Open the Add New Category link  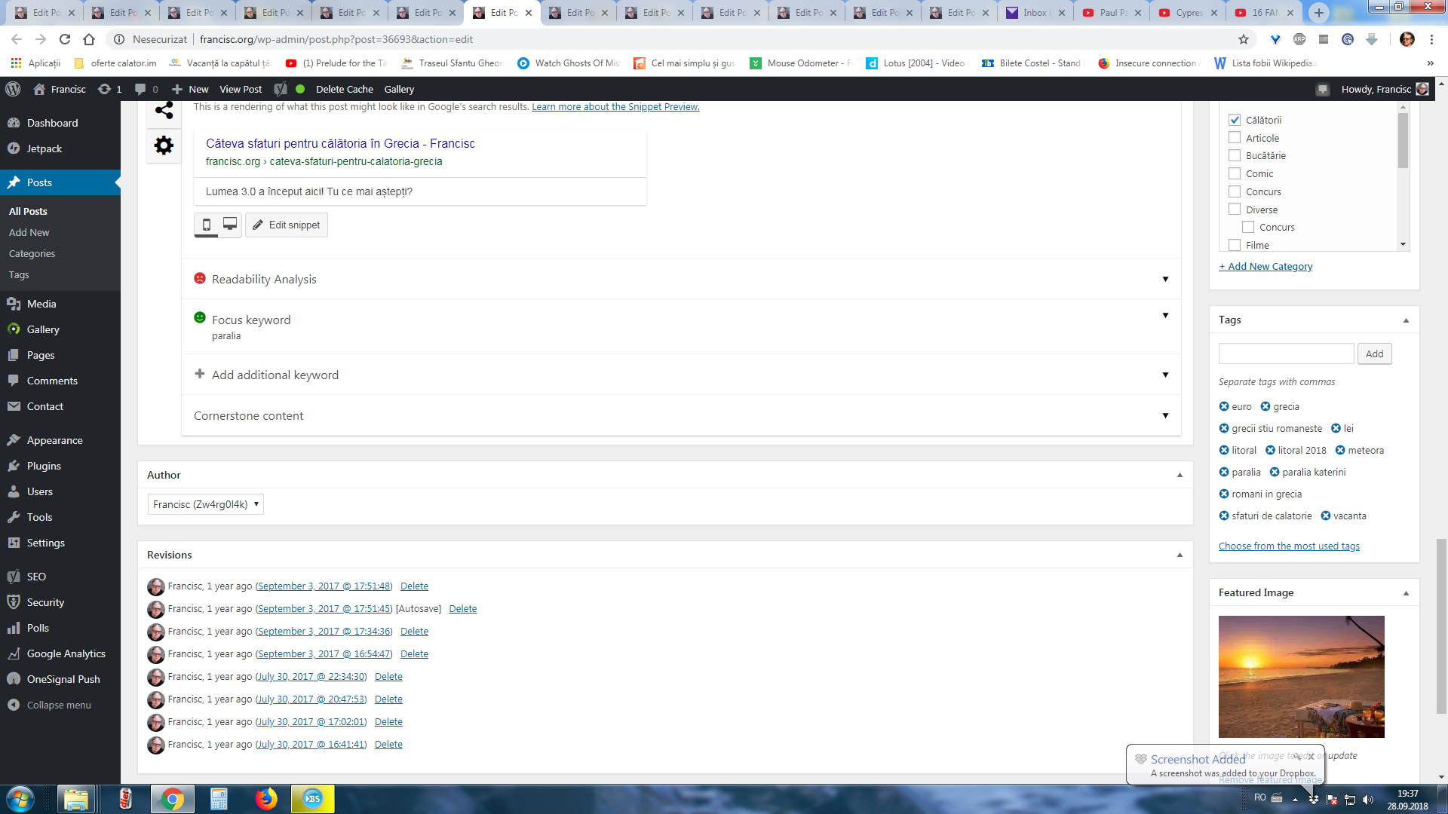pyautogui.click(x=1265, y=266)
